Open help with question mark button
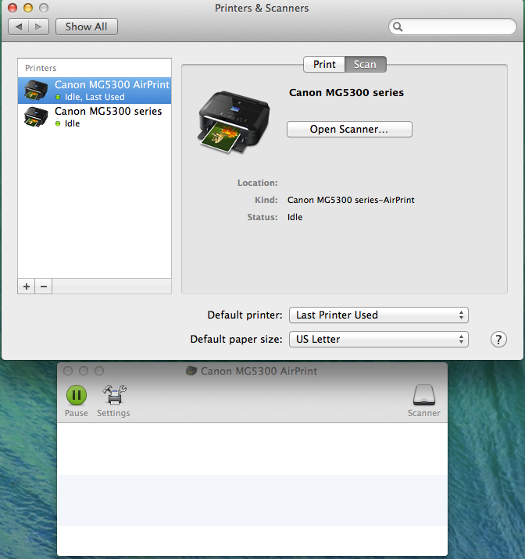525x559 pixels. click(x=498, y=340)
